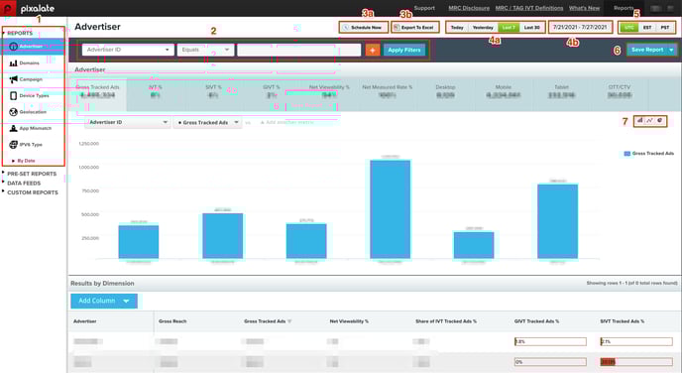Expand the PRE-SET REPORTS section

(x=32, y=174)
